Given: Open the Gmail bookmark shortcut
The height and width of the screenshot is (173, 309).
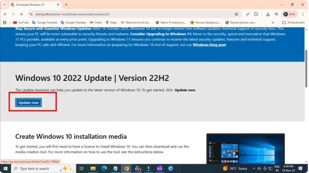Looking at the screenshot, I should [95, 22].
